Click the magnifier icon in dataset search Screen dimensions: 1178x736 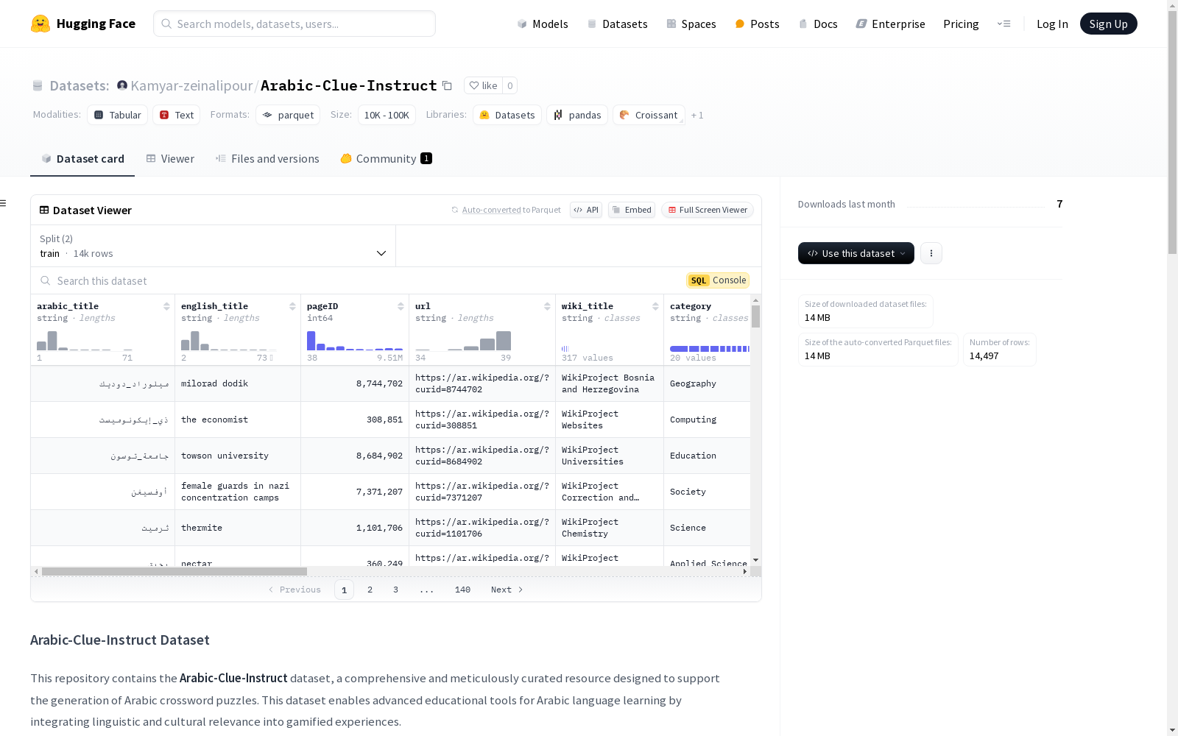click(46, 280)
